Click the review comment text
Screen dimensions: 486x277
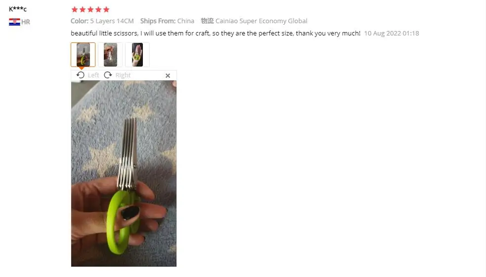pos(216,34)
